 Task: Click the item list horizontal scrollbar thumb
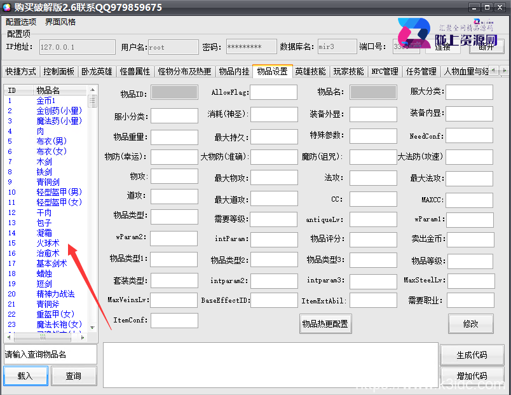point(43,337)
